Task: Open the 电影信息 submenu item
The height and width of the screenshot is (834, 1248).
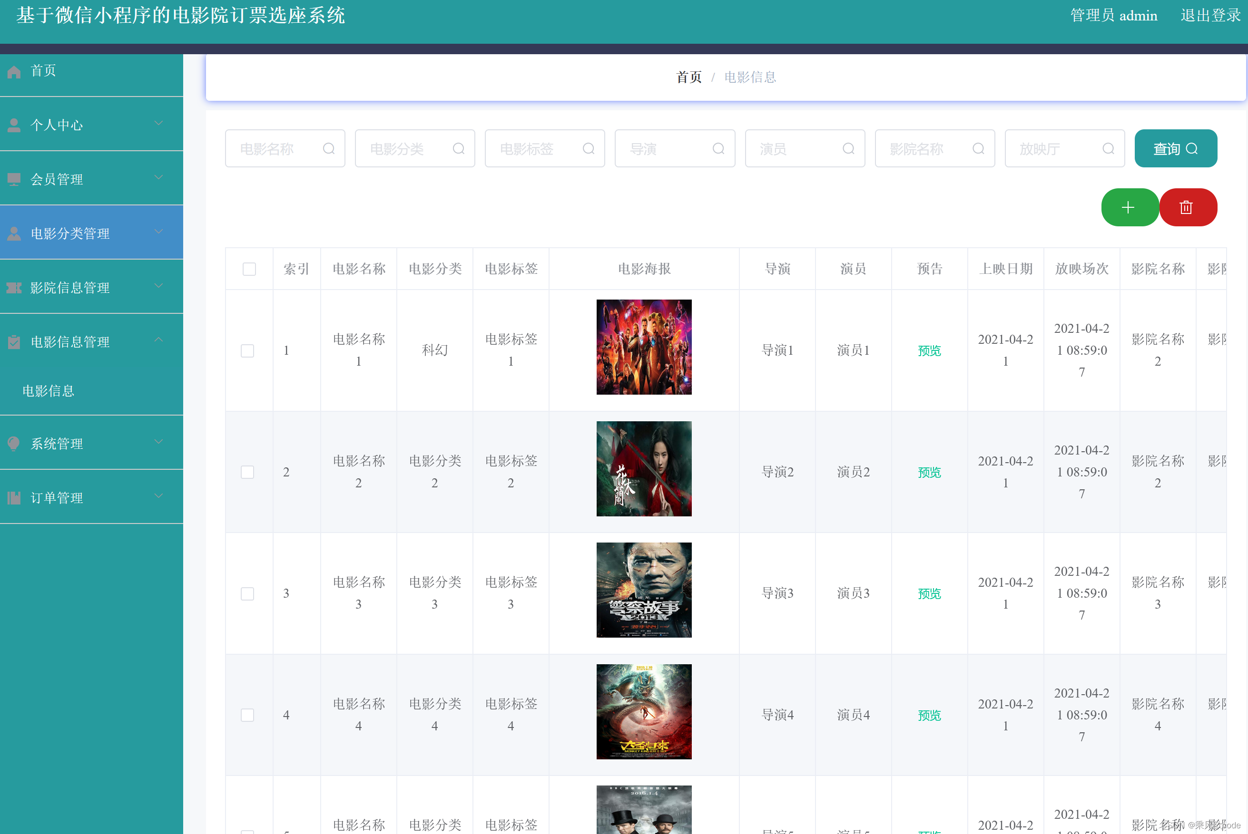Action: [49, 391]
